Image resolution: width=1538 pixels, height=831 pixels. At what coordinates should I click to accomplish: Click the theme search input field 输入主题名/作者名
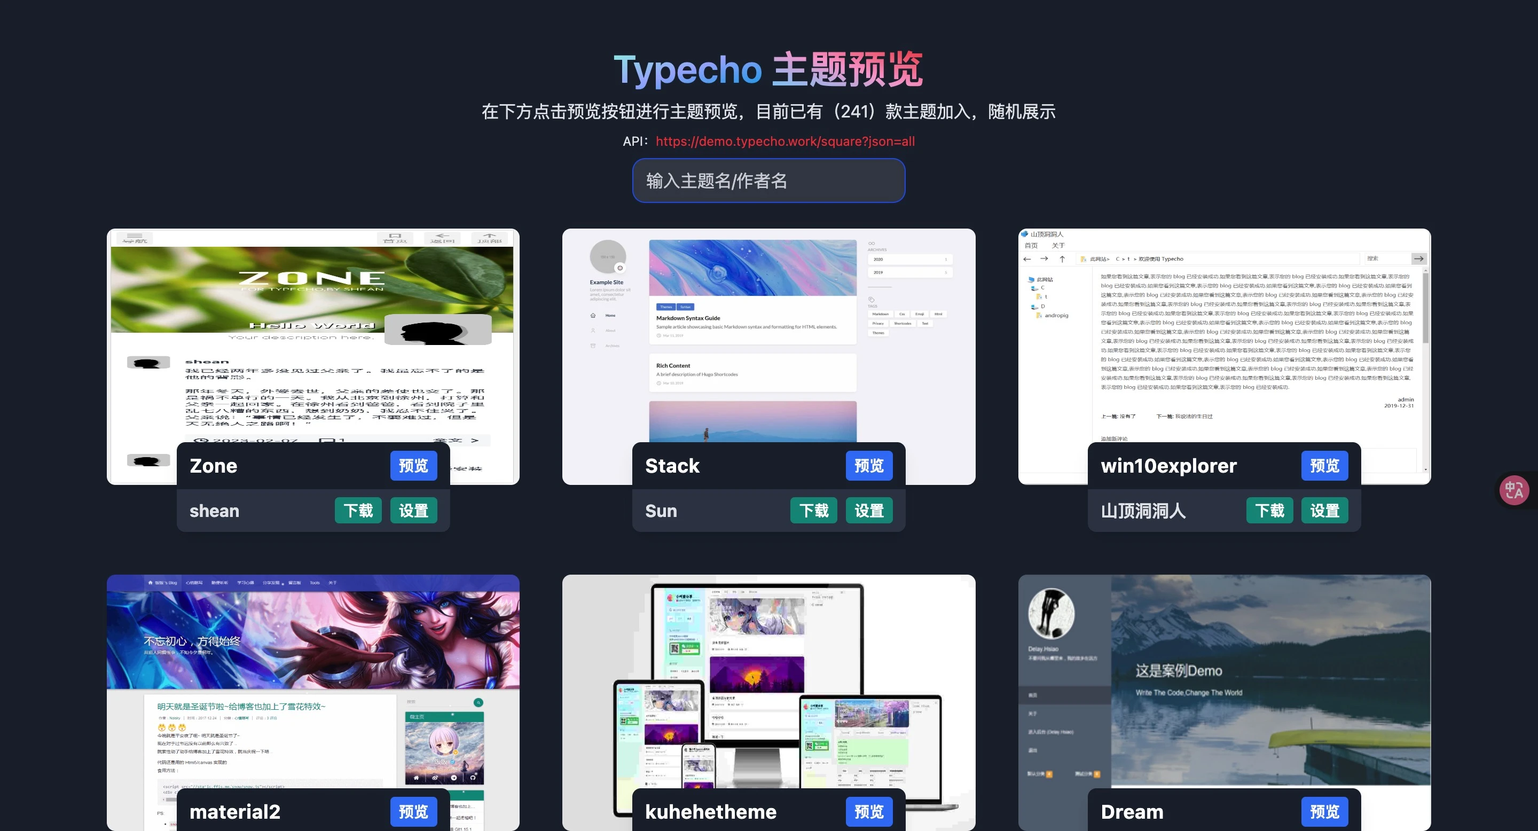click(x=768, y=181)
